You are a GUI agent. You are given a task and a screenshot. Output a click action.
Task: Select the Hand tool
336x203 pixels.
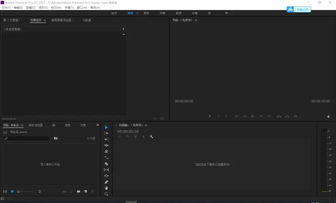106,188
